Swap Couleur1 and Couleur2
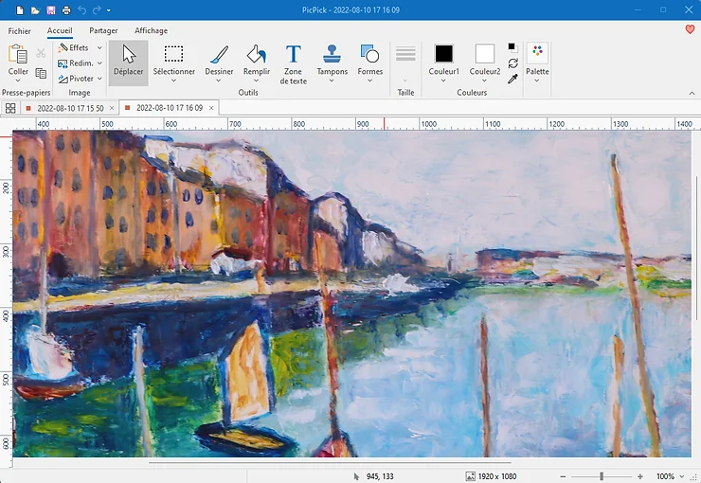The image size is (701, 483). 512,63
